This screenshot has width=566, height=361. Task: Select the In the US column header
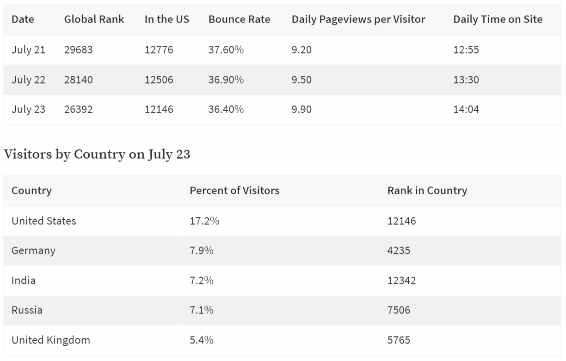click(x=167, y=19)
